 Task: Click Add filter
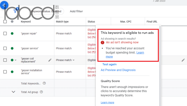coord(76,11)
